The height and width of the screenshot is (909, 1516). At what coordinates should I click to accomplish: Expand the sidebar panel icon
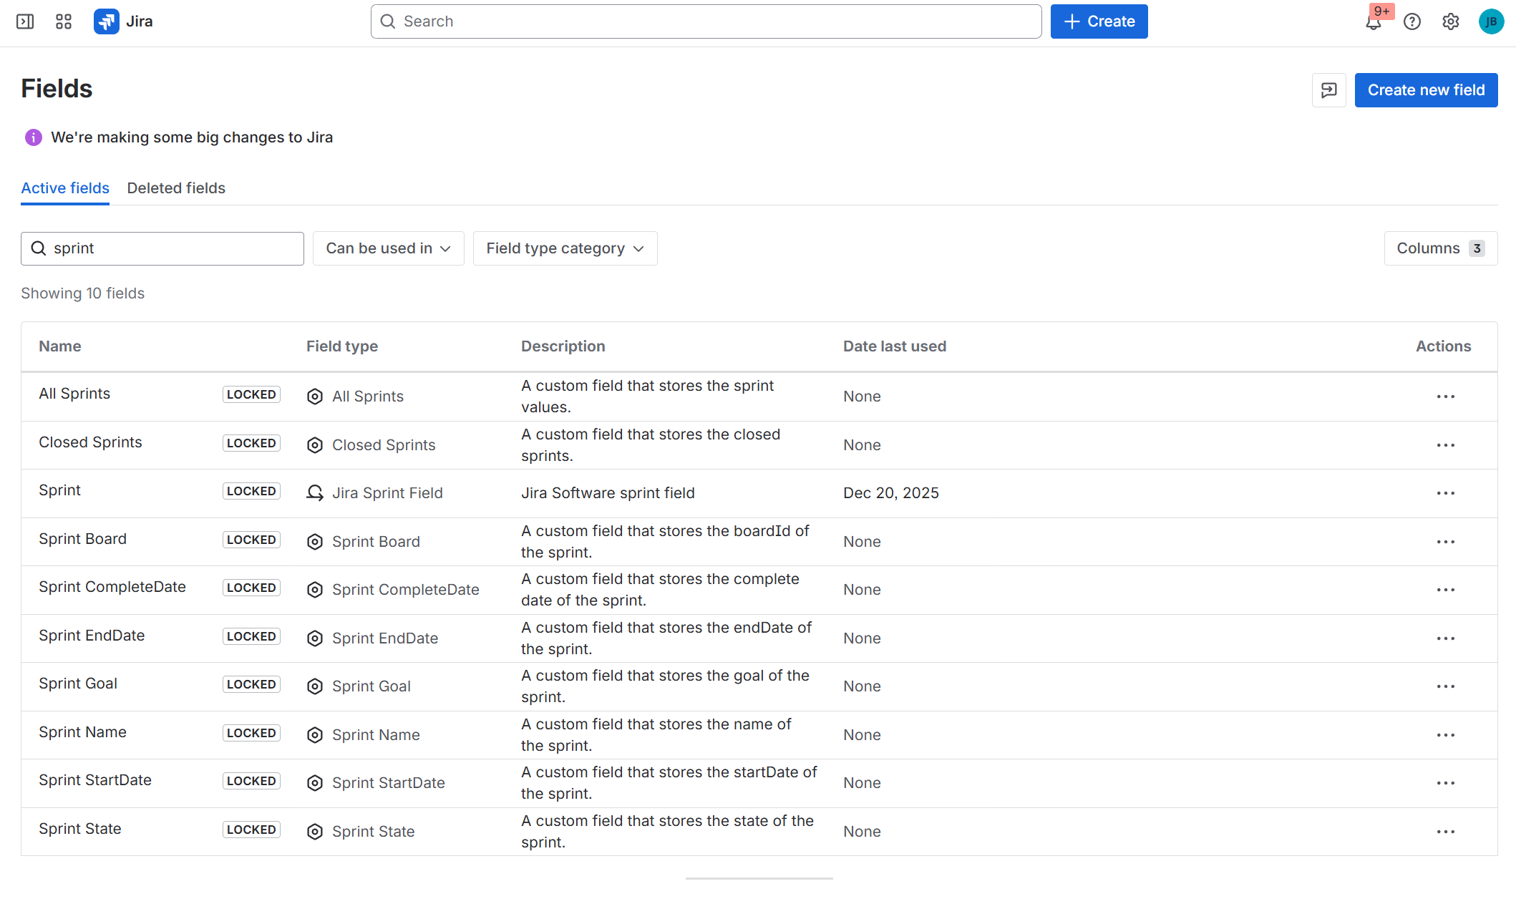point(25,21)
